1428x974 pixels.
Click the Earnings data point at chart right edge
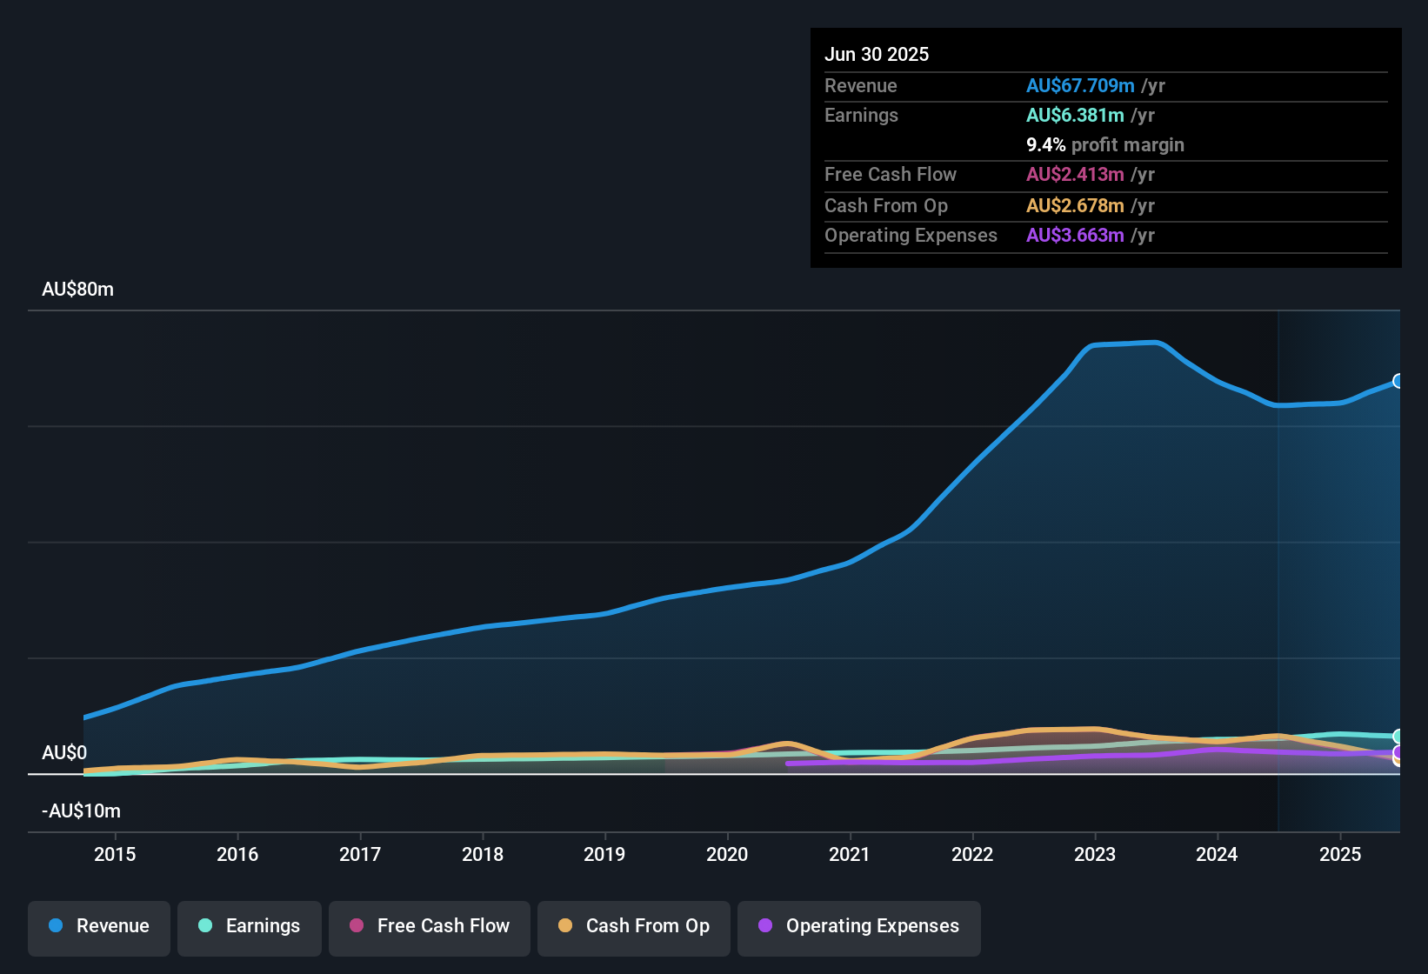(1398, 736)
